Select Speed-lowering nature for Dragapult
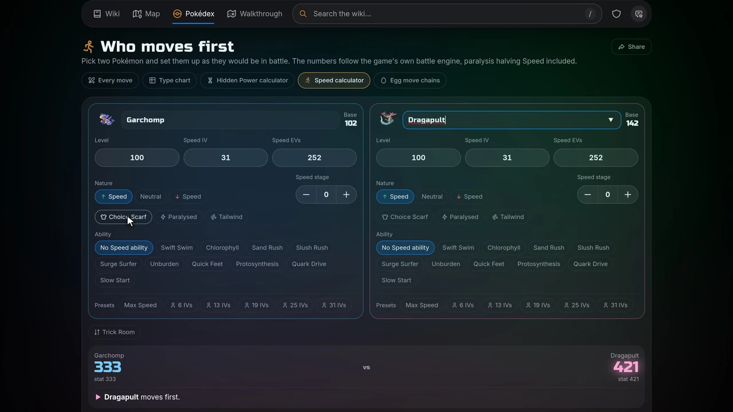The image size is (733, 412). [x=469, y=196]
